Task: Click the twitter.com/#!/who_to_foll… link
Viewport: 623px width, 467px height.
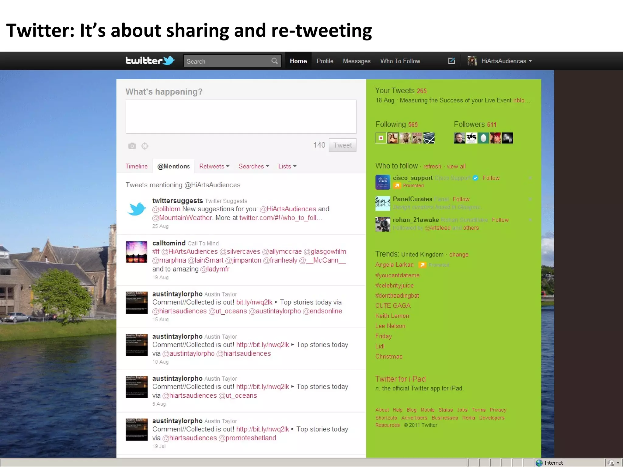Action: [281, 218]
